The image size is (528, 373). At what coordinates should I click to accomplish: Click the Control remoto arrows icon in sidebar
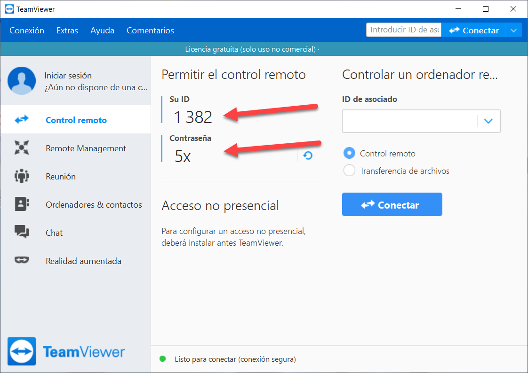(x=22, y=120)
